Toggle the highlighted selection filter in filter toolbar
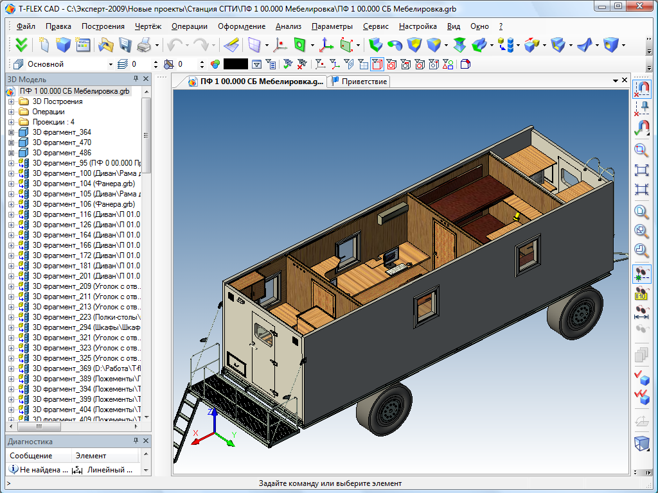 pyautogui.click(x=378, y=64)
